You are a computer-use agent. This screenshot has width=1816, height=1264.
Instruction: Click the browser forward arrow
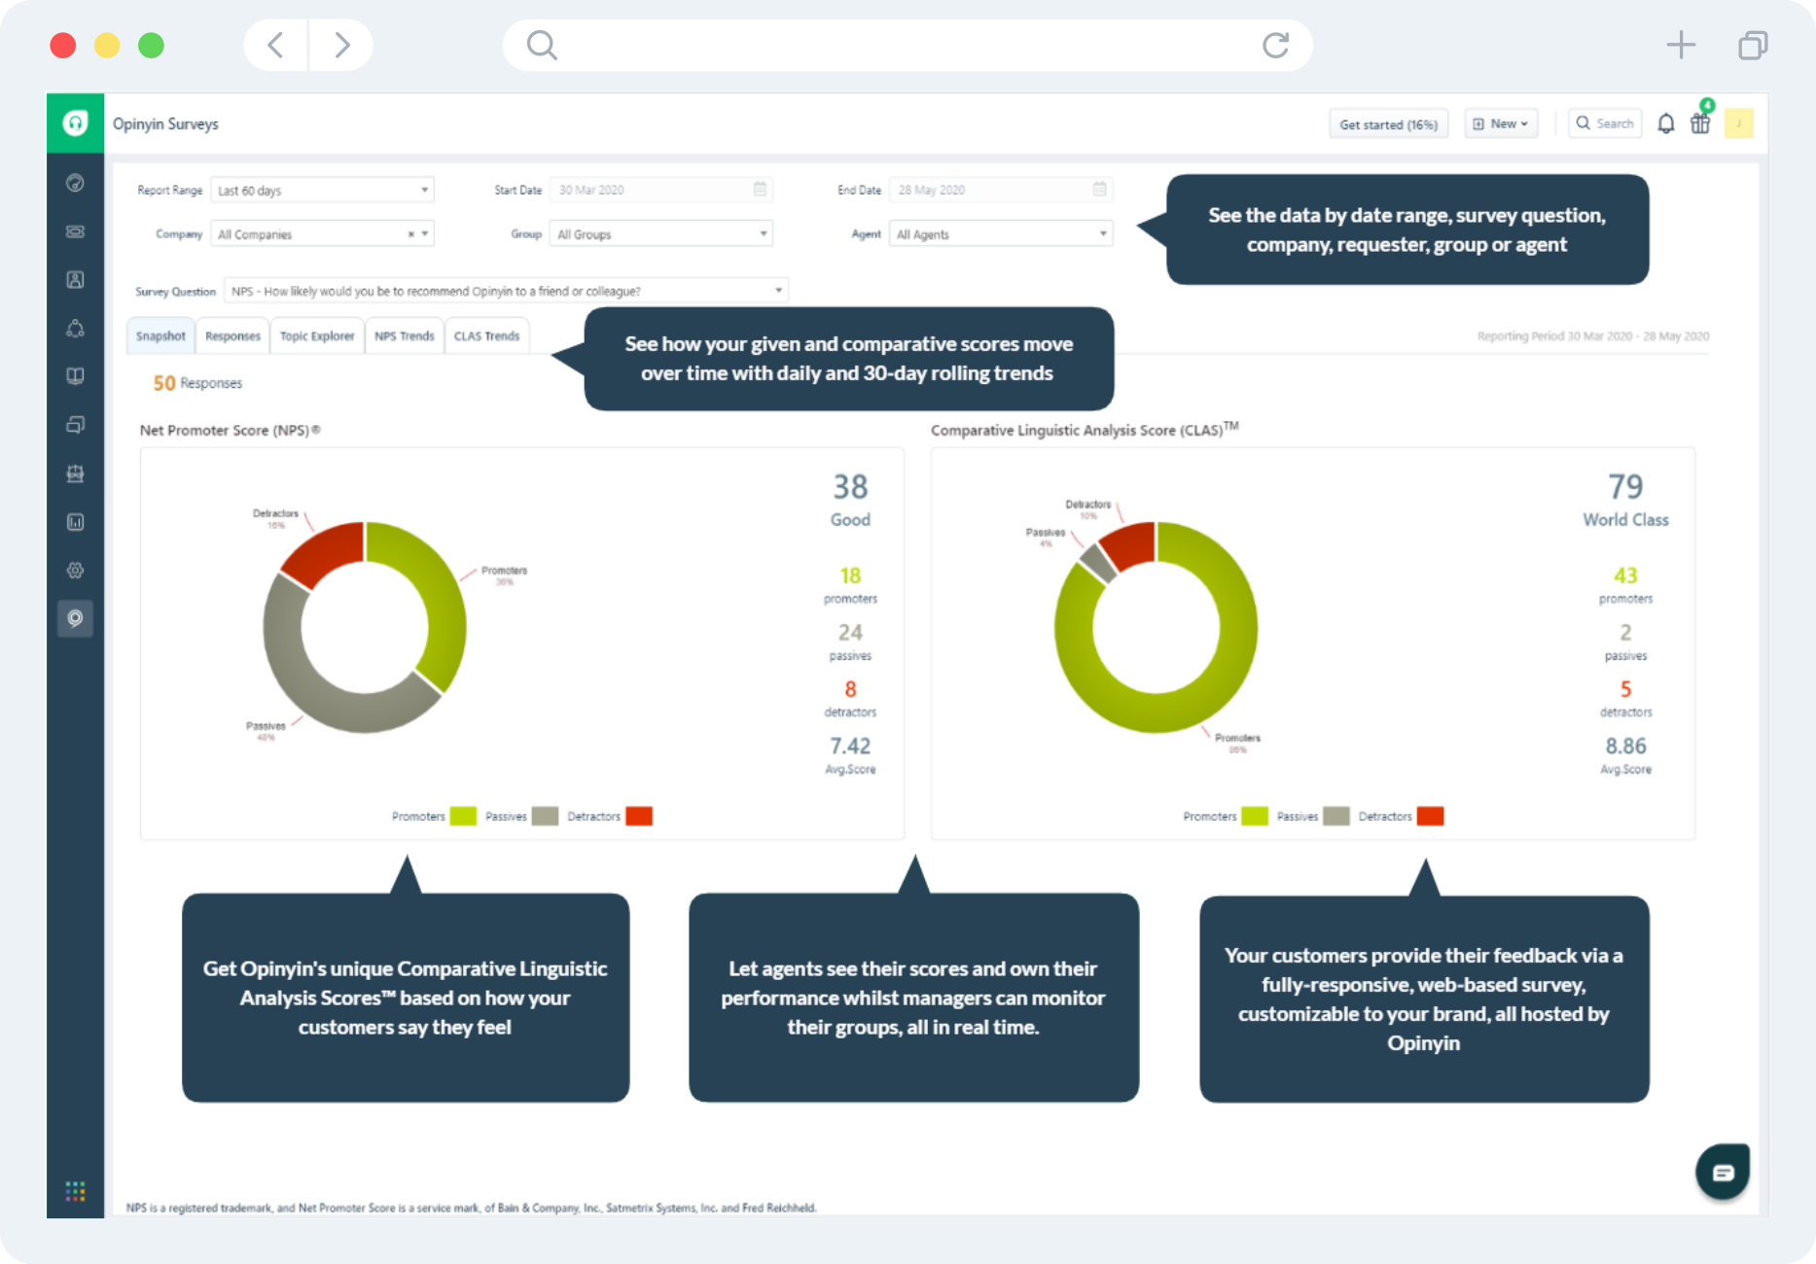(341, 45)
